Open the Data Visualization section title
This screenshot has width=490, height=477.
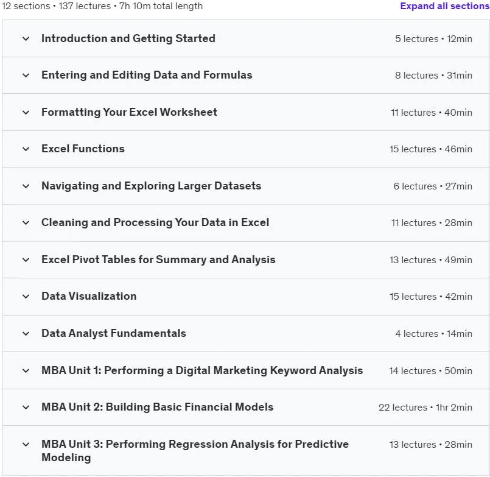89,296
